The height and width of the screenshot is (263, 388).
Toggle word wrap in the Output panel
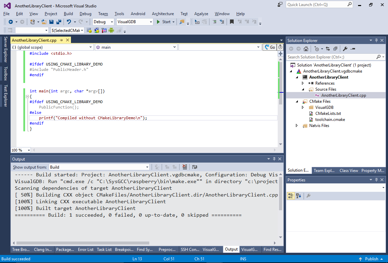point(194,167)
